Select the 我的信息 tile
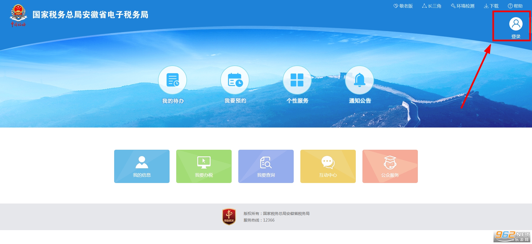 coord(142,166)
